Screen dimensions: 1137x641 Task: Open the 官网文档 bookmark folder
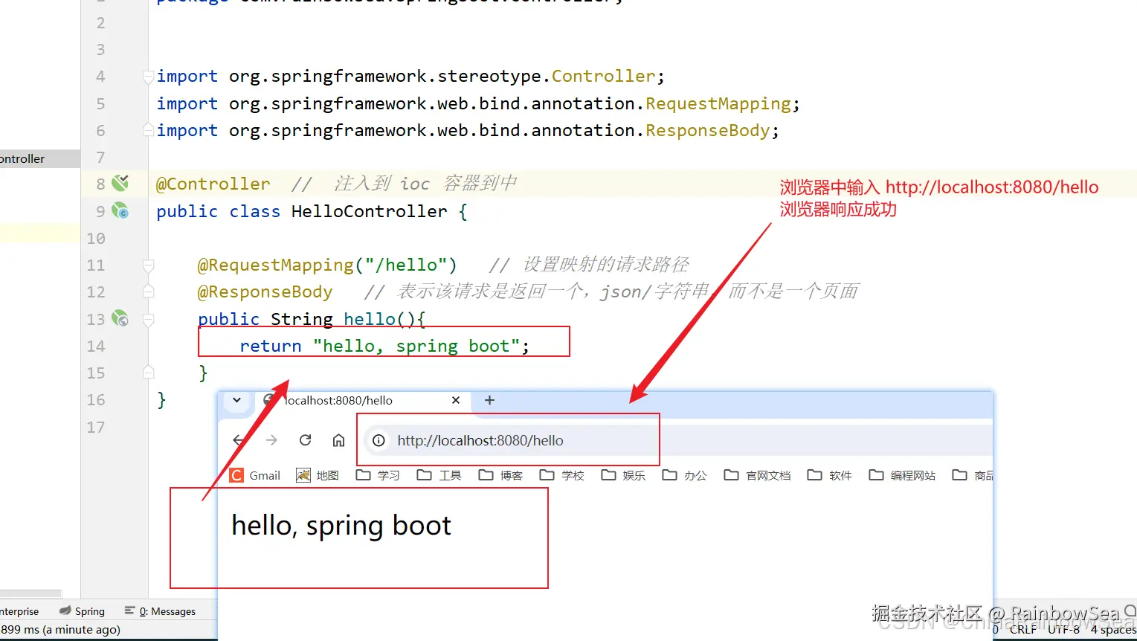(758, 475)
